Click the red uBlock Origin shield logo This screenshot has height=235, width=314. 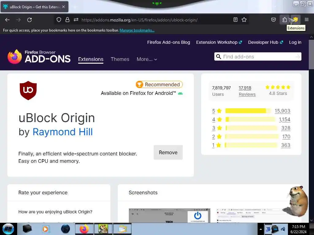[28, 91]
